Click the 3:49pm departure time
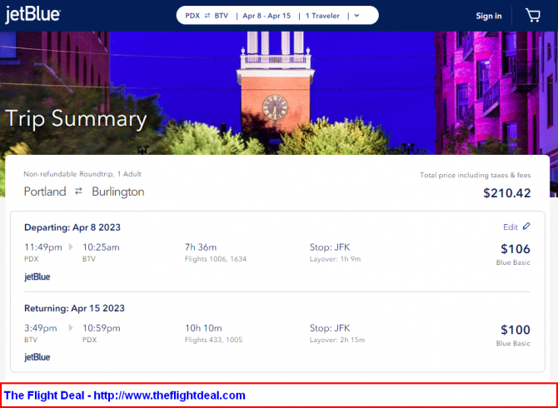558x408 pixels. [x=41, y=327]
